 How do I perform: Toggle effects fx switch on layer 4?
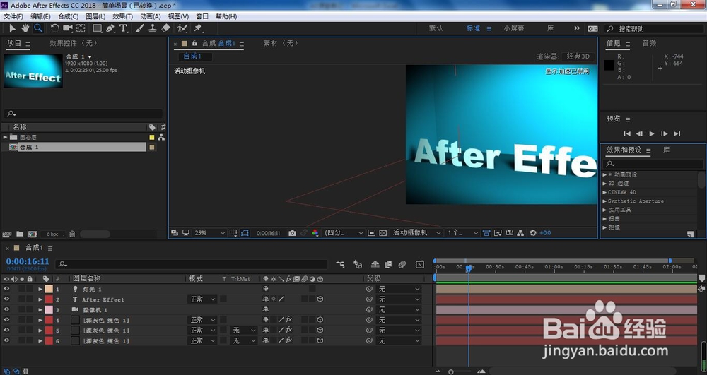point(289,320)
